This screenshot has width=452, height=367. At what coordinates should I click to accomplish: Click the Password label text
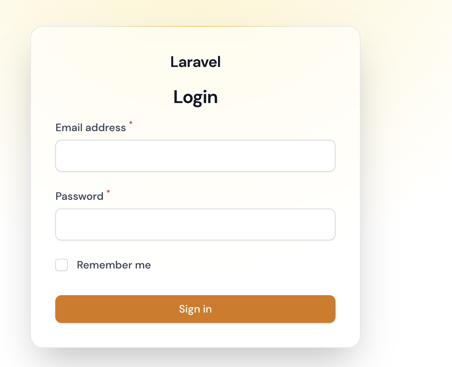79,196
